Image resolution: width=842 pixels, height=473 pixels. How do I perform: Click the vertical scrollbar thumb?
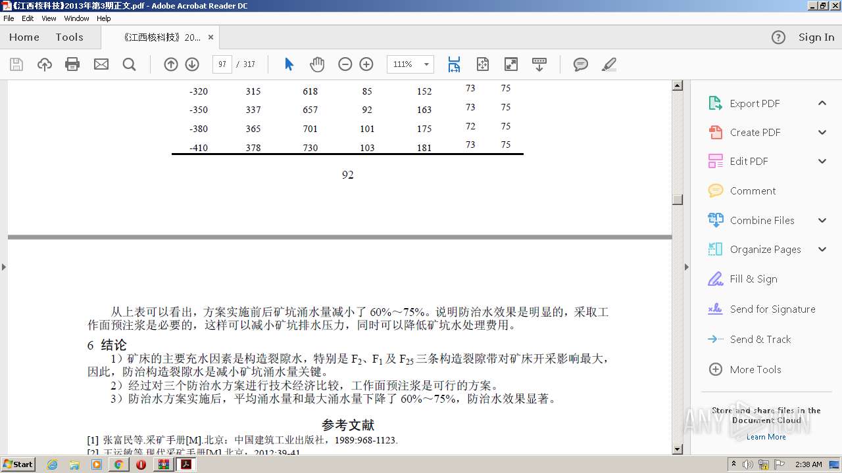(x=678, y=200)
